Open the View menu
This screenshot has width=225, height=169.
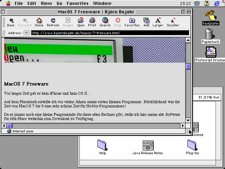click(46, 3)
